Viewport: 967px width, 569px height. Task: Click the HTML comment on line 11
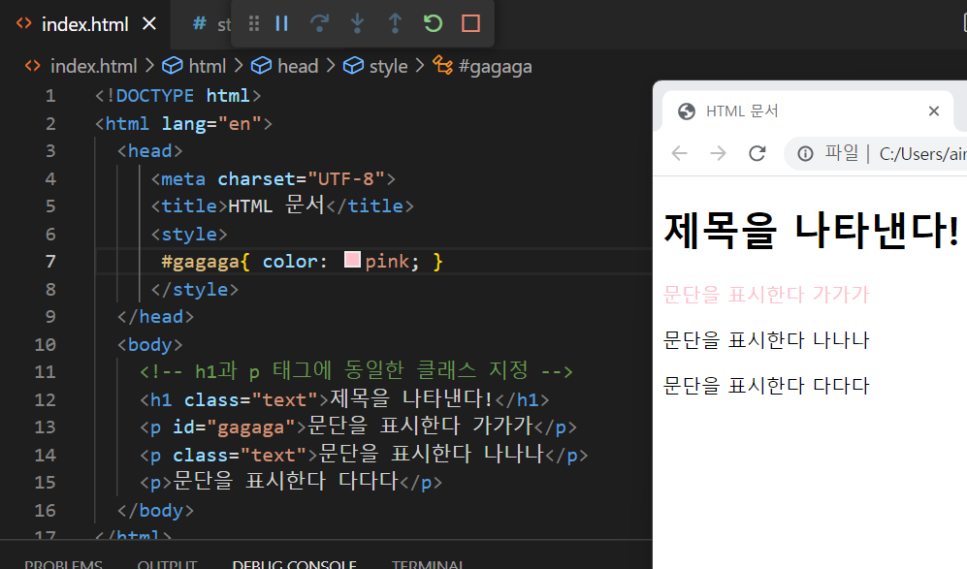(x=357, y=371)
